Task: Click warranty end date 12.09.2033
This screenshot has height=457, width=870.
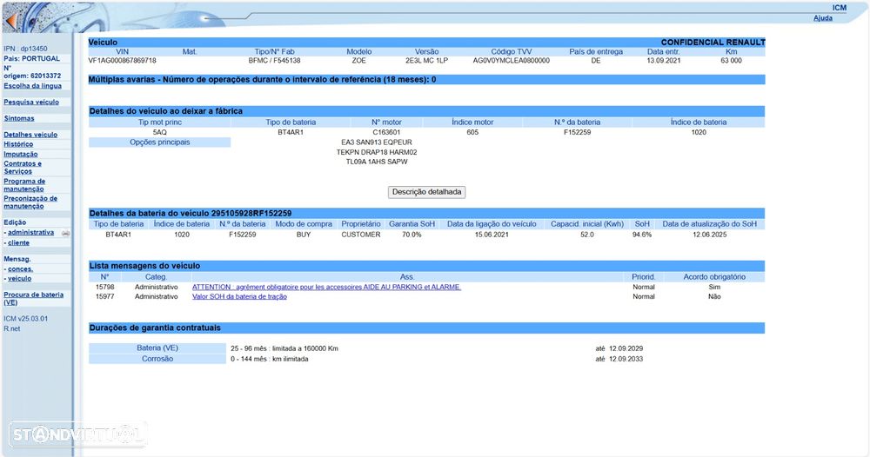Action: click(626, 359)
